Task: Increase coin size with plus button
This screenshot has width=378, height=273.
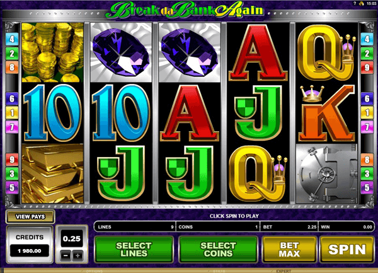Action: pos(77,256)
